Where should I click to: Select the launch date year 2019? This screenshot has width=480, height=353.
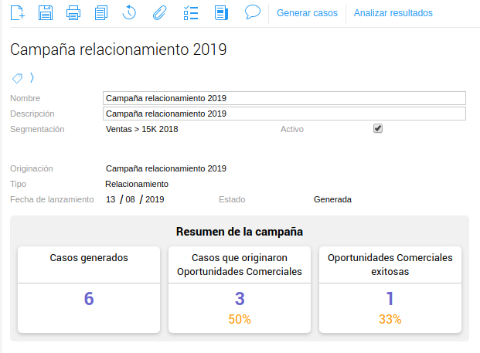coord(155,199)
